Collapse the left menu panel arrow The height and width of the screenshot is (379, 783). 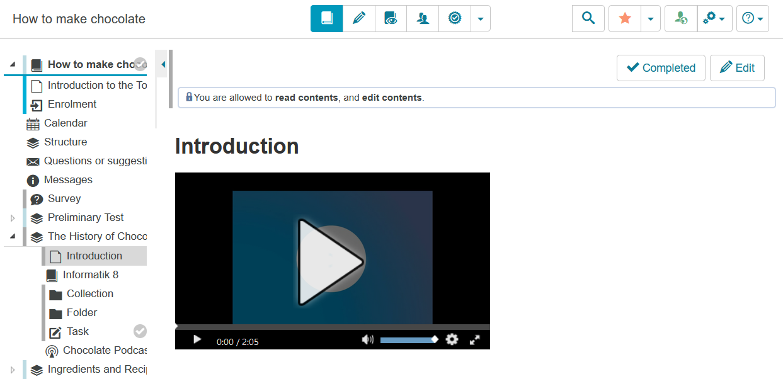click(x=163, y=64)
